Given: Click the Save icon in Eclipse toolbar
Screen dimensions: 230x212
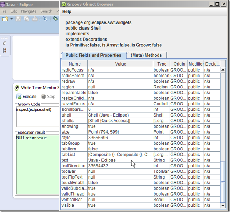Looking at the screenshot, I should 18,19.
